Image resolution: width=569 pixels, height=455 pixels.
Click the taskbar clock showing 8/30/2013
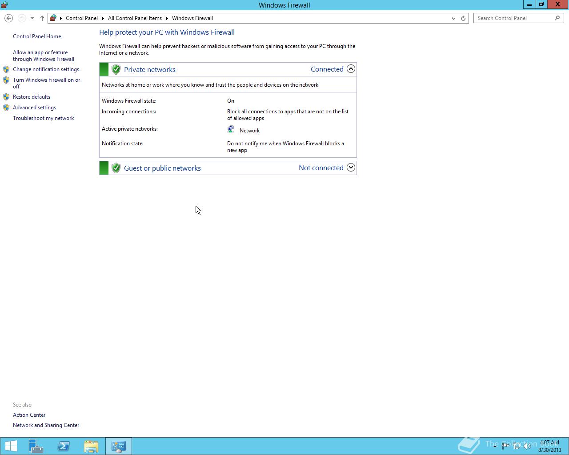550,446
